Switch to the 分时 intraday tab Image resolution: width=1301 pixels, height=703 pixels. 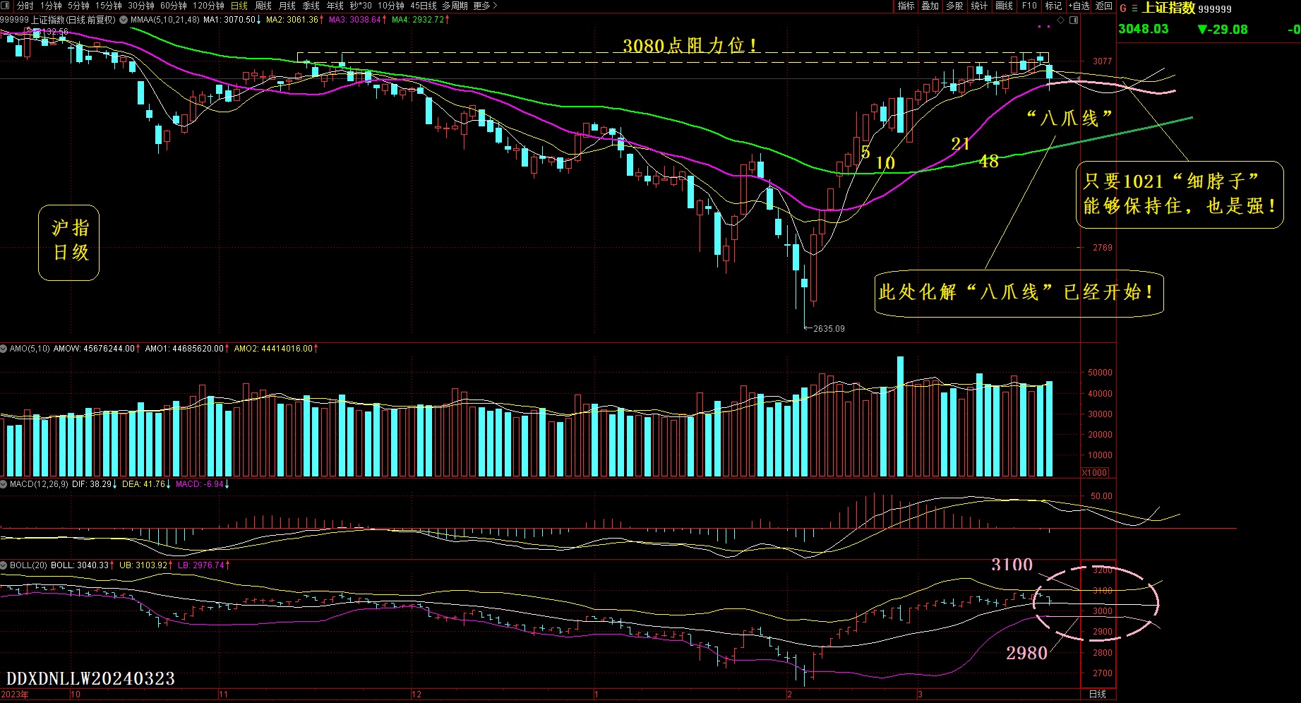(25, 6)
